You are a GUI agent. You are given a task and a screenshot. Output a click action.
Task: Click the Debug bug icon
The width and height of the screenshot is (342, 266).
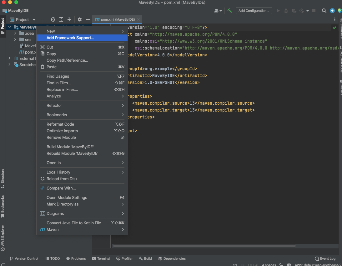(286, 10)
